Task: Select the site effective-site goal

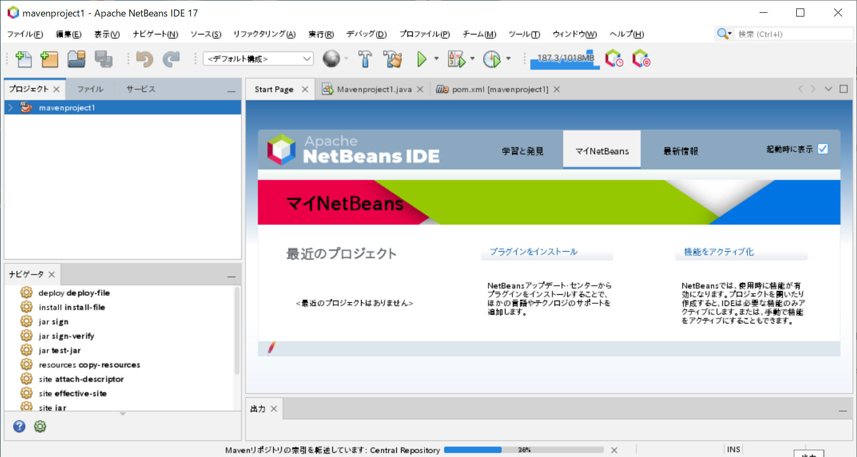Action: pos(72,393)
